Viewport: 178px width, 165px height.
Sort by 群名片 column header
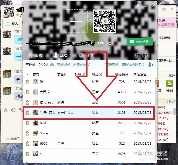pos(62,74)
